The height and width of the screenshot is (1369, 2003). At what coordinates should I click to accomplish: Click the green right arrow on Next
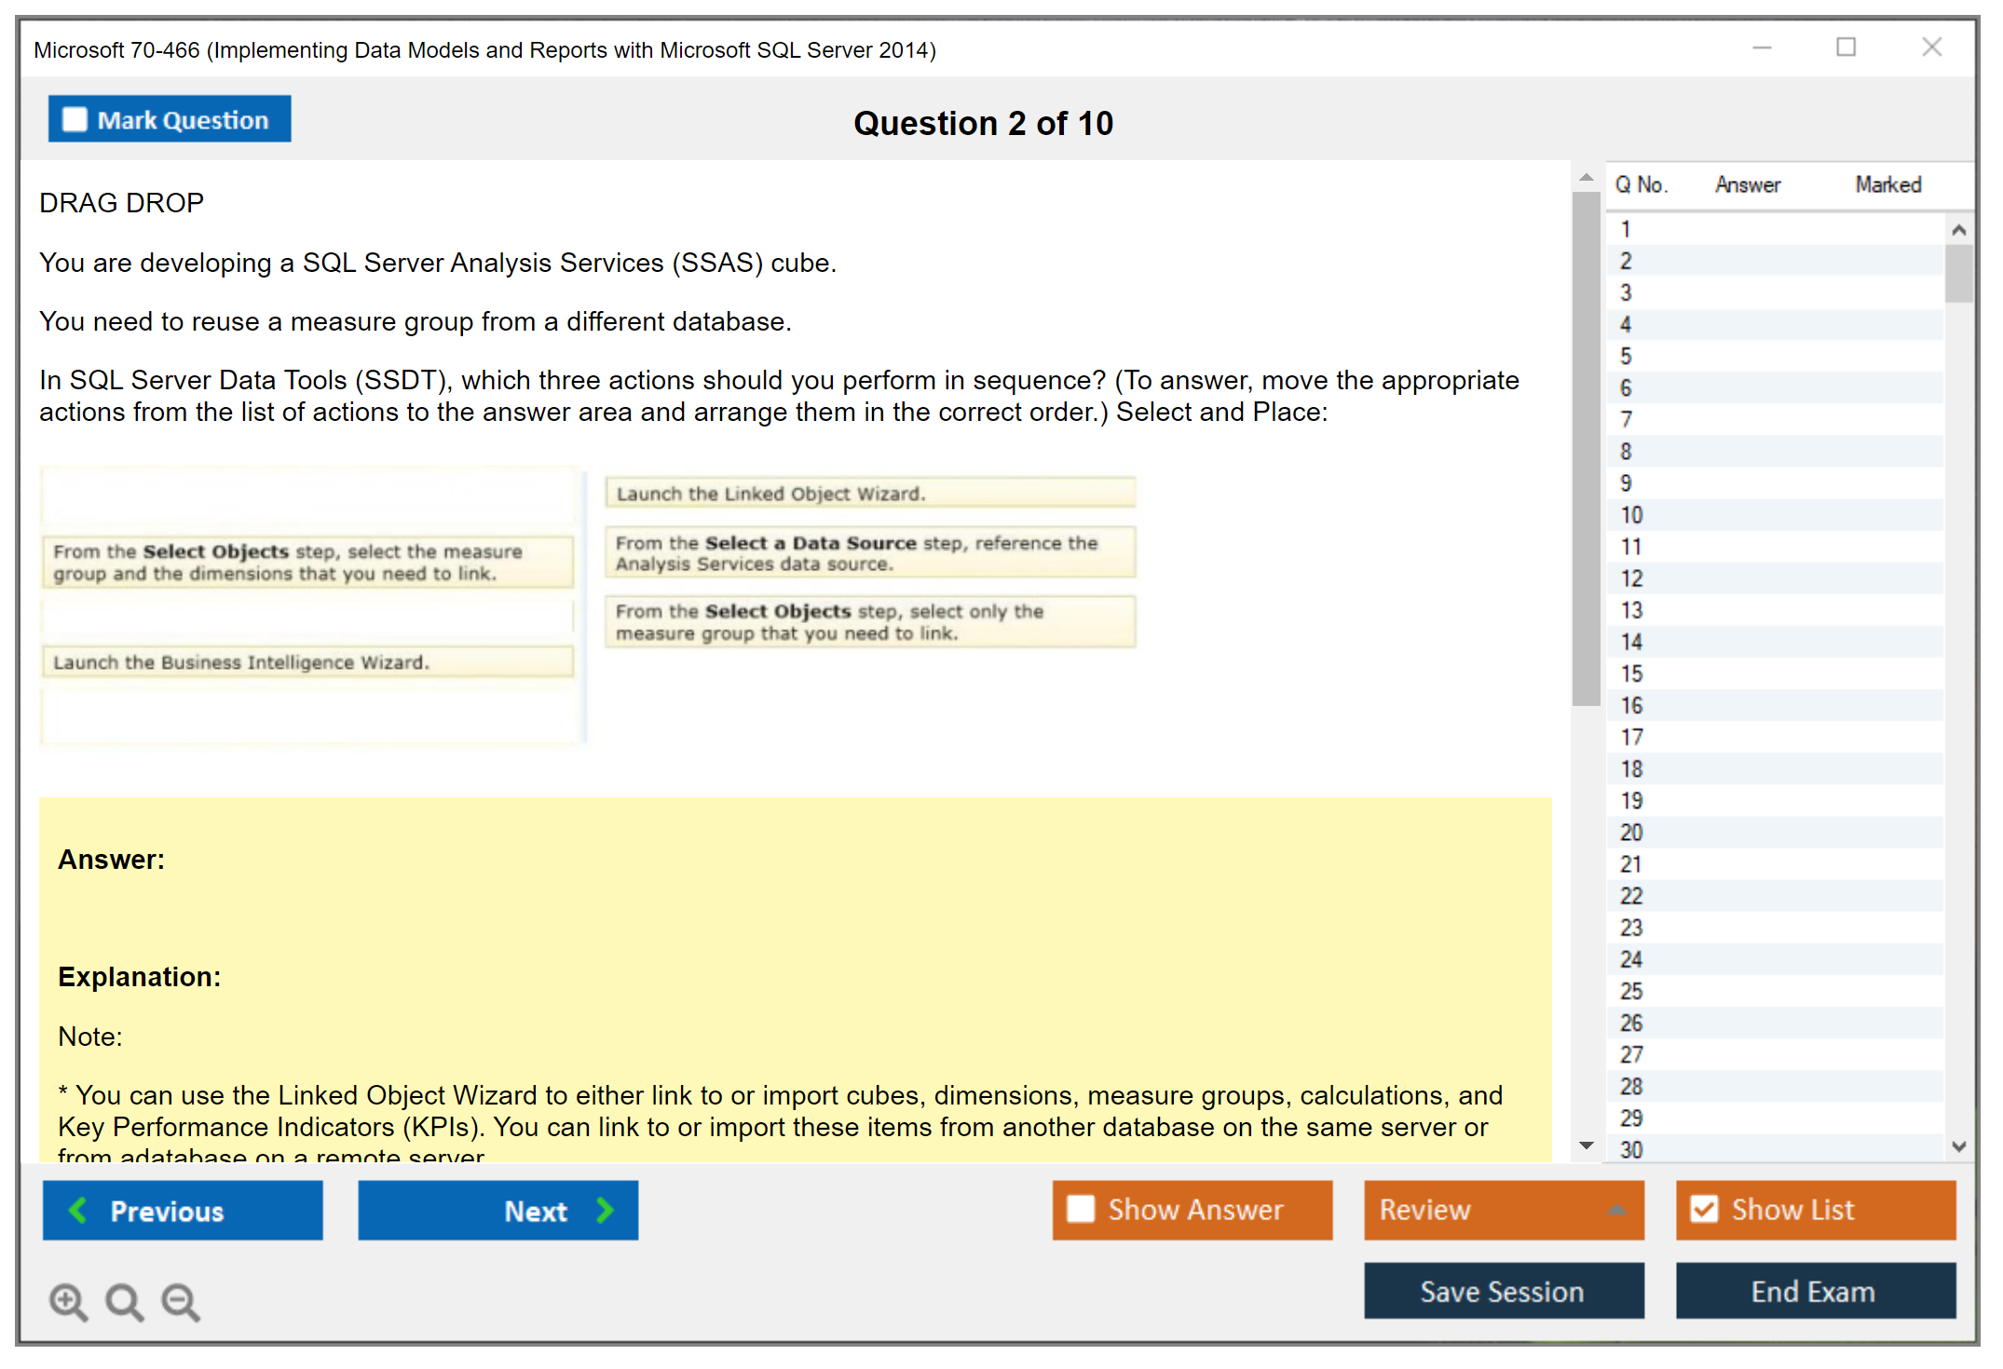point(605,1210)
